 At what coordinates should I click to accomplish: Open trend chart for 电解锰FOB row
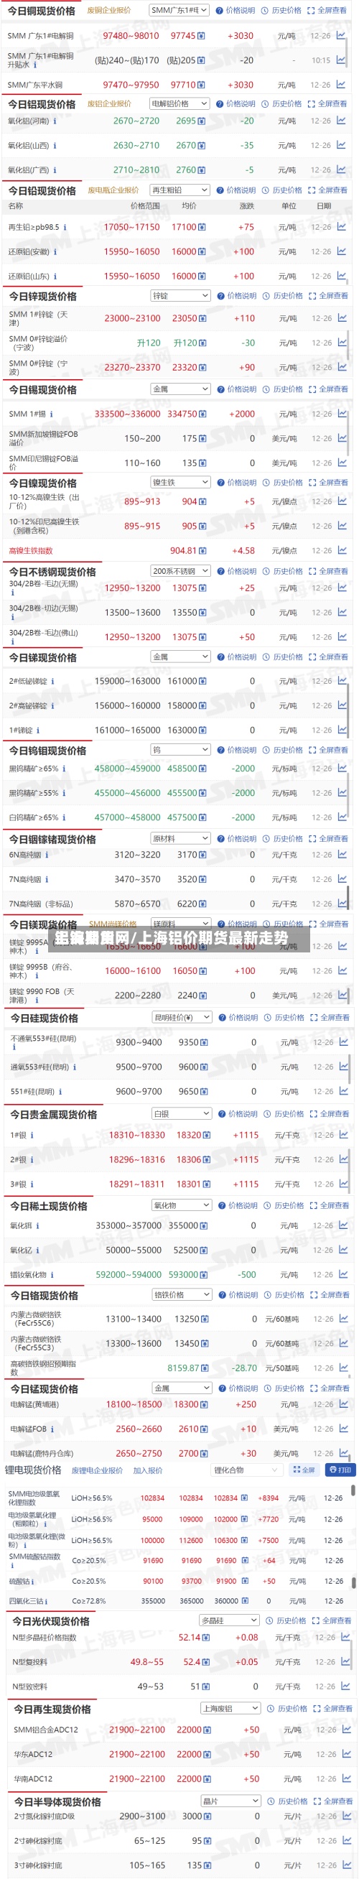click(344, 1429)
